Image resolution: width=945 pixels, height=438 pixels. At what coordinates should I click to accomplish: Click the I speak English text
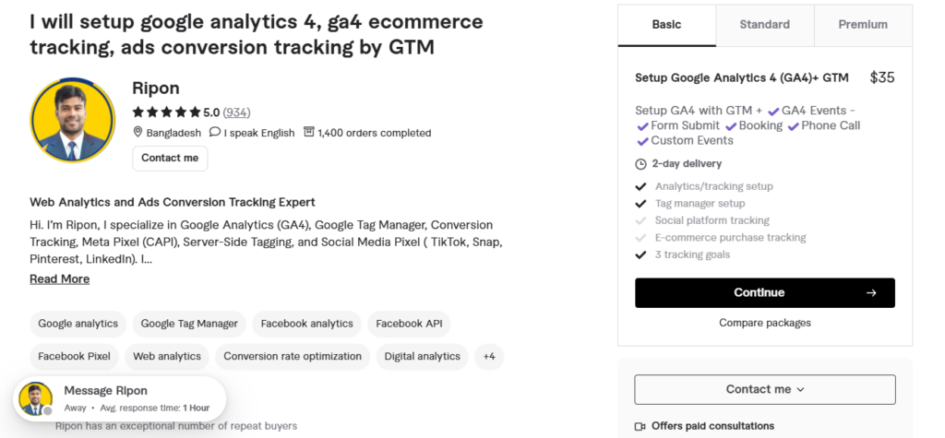259,133
